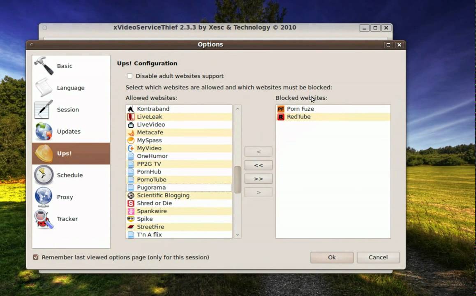Open the Session notepad icon
The width and height of the screenshot is (476, 296).
[44, 109]
